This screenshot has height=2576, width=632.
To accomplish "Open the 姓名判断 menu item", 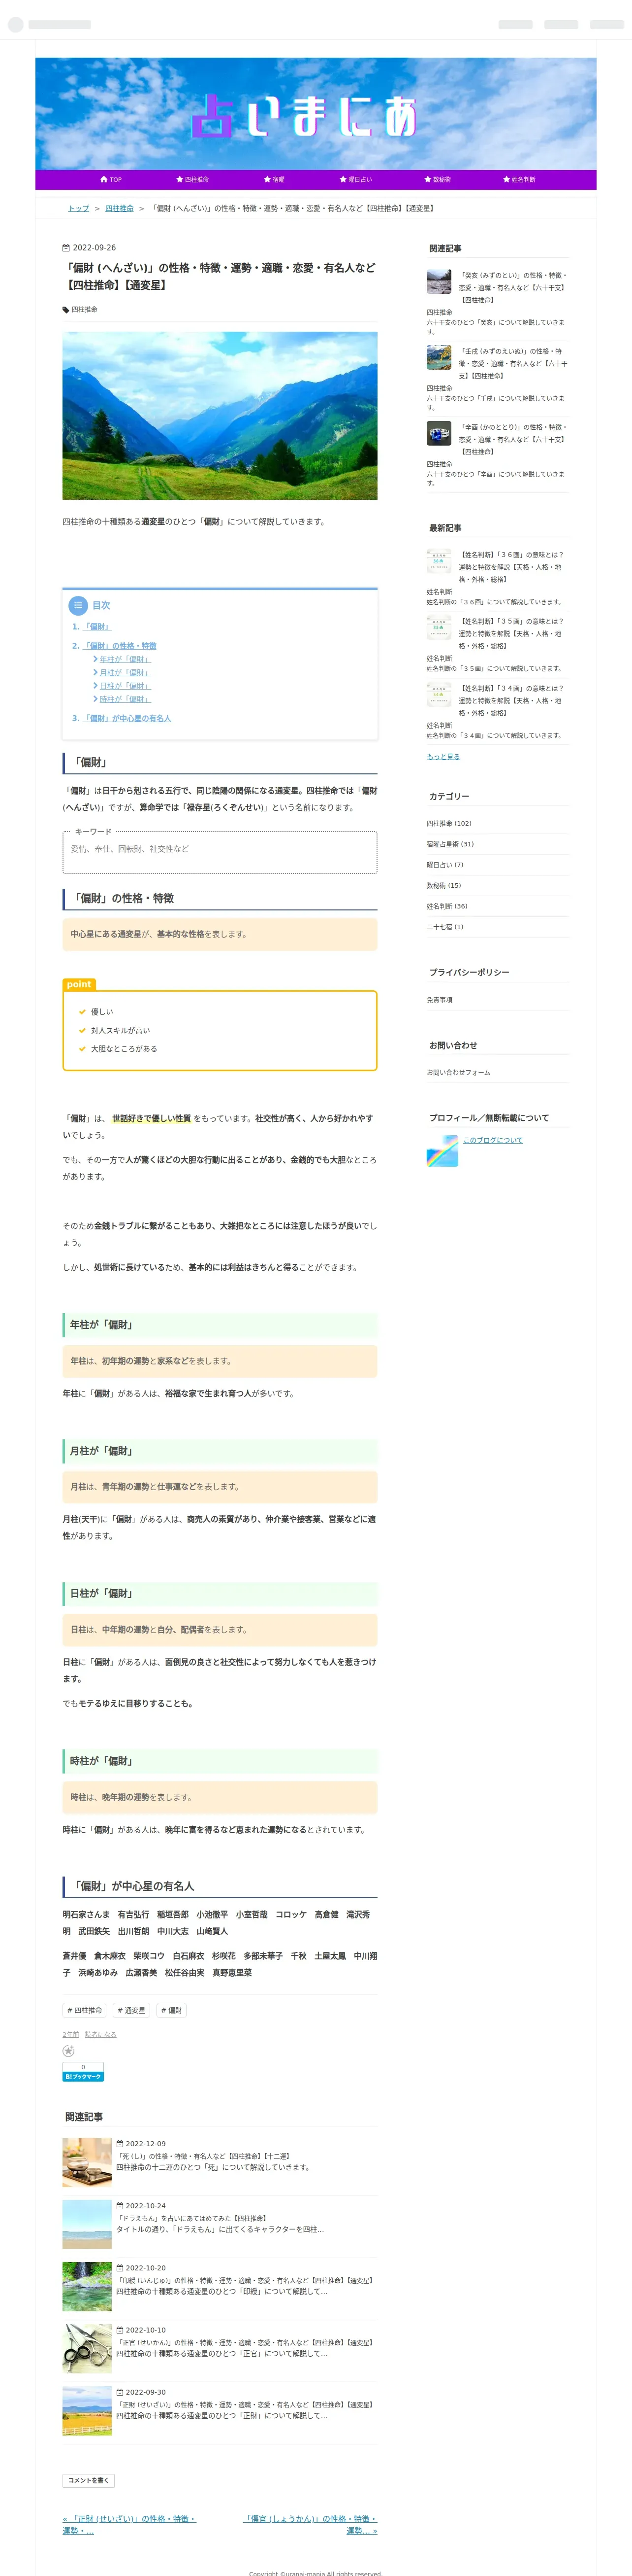I will tap(518, 180).
